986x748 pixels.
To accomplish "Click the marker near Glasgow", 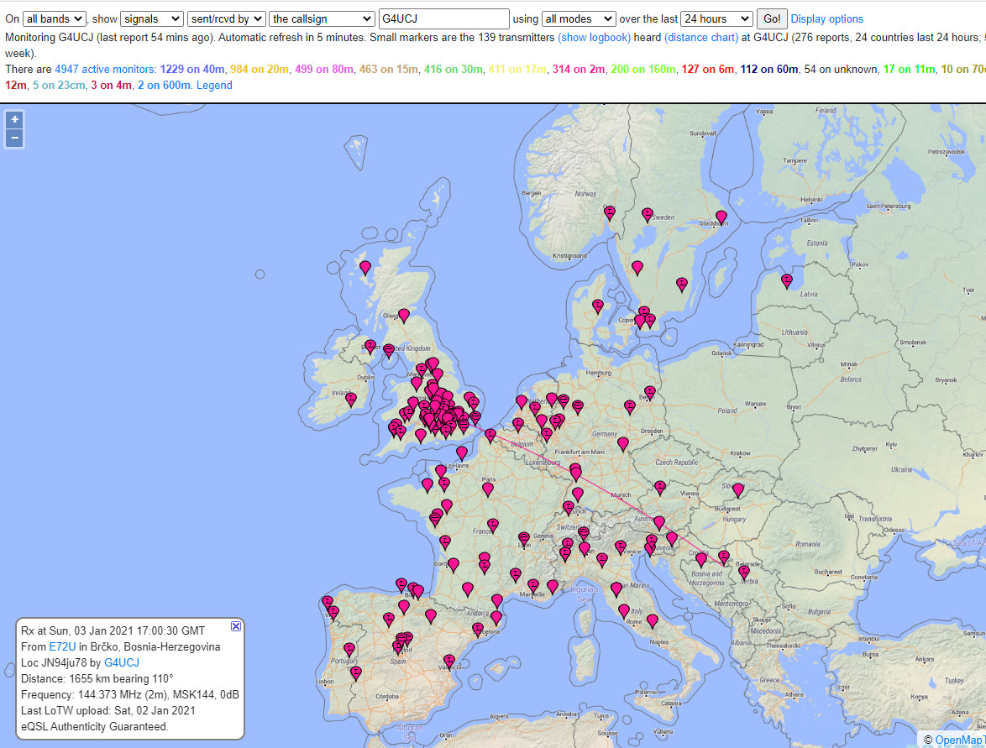I will click(403, 314).
